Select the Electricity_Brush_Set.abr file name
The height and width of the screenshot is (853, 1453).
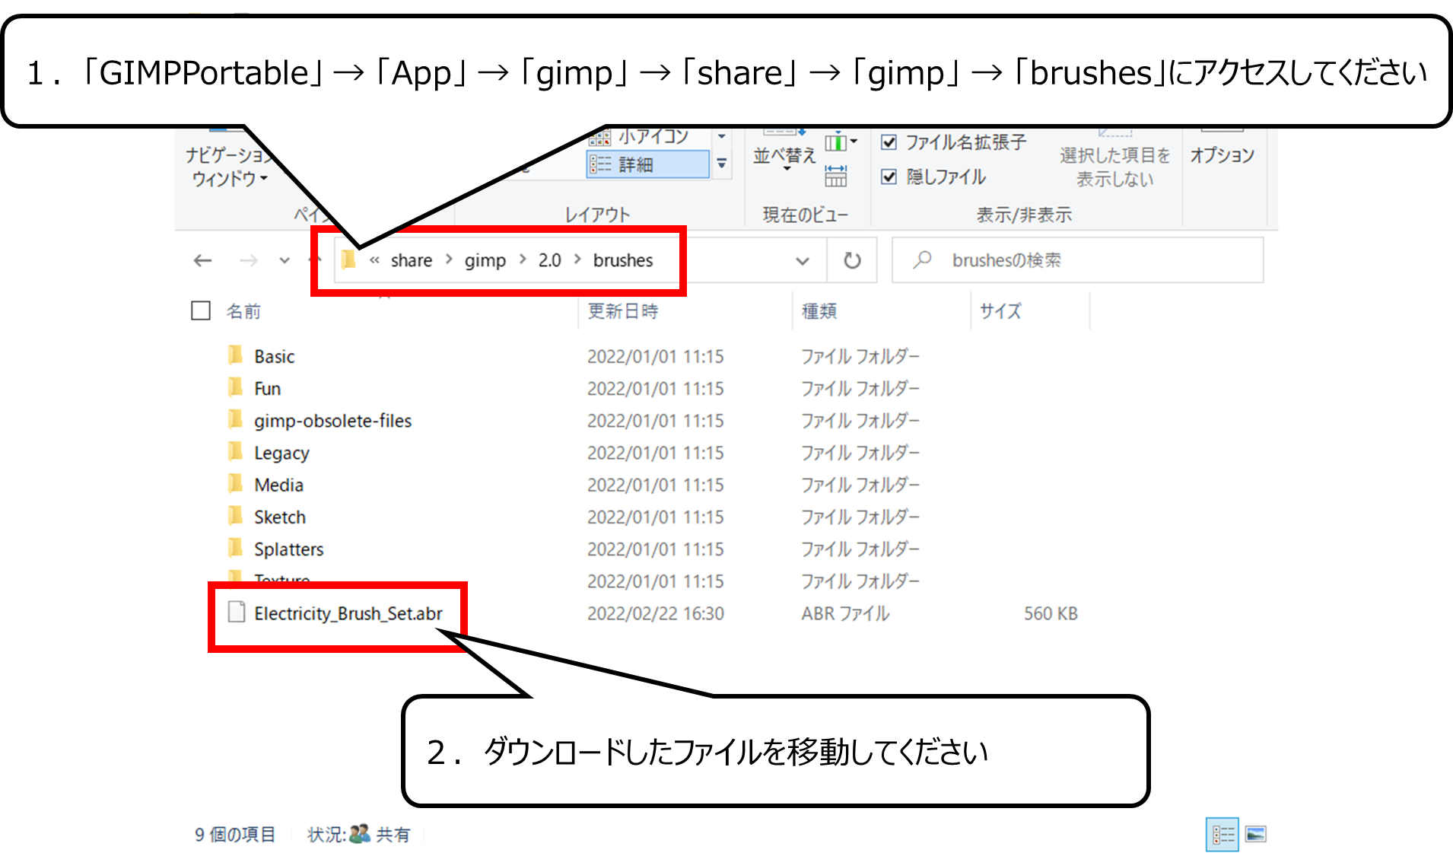[x=348, y=613]
